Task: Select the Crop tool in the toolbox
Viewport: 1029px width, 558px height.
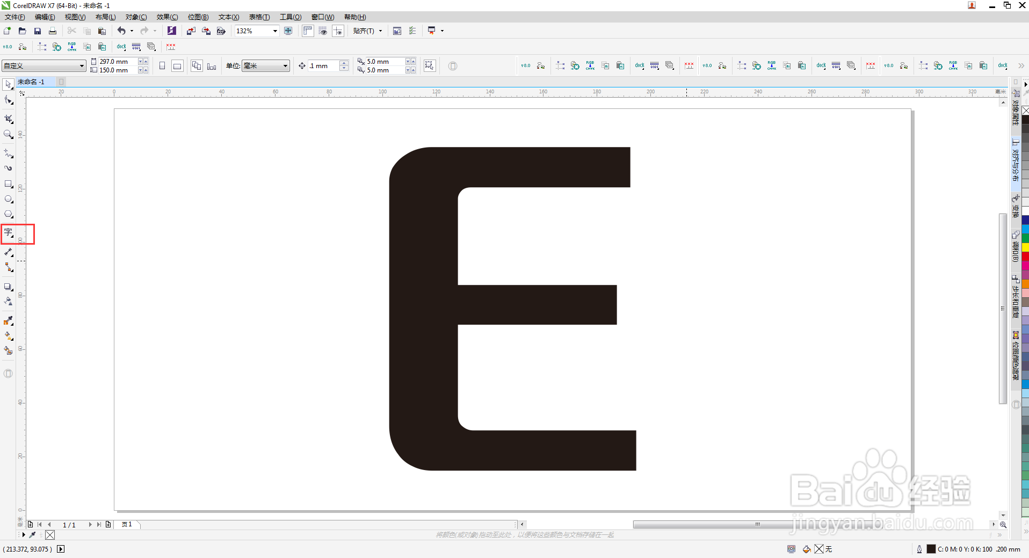Action: point(9,119)
